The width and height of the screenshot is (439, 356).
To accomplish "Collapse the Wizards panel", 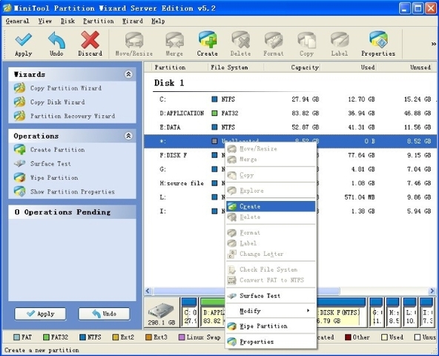I will [x=128, y=74].
